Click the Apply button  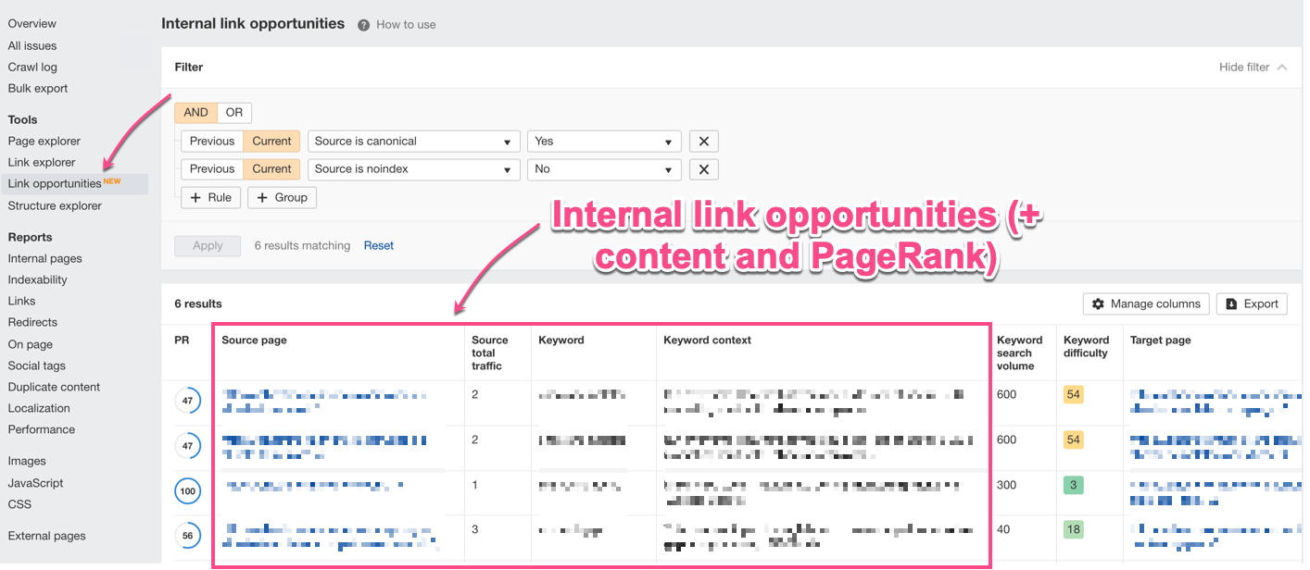pyautogui.click(x=208, y=246)
